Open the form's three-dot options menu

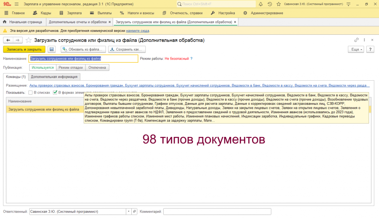coord(364,40)
